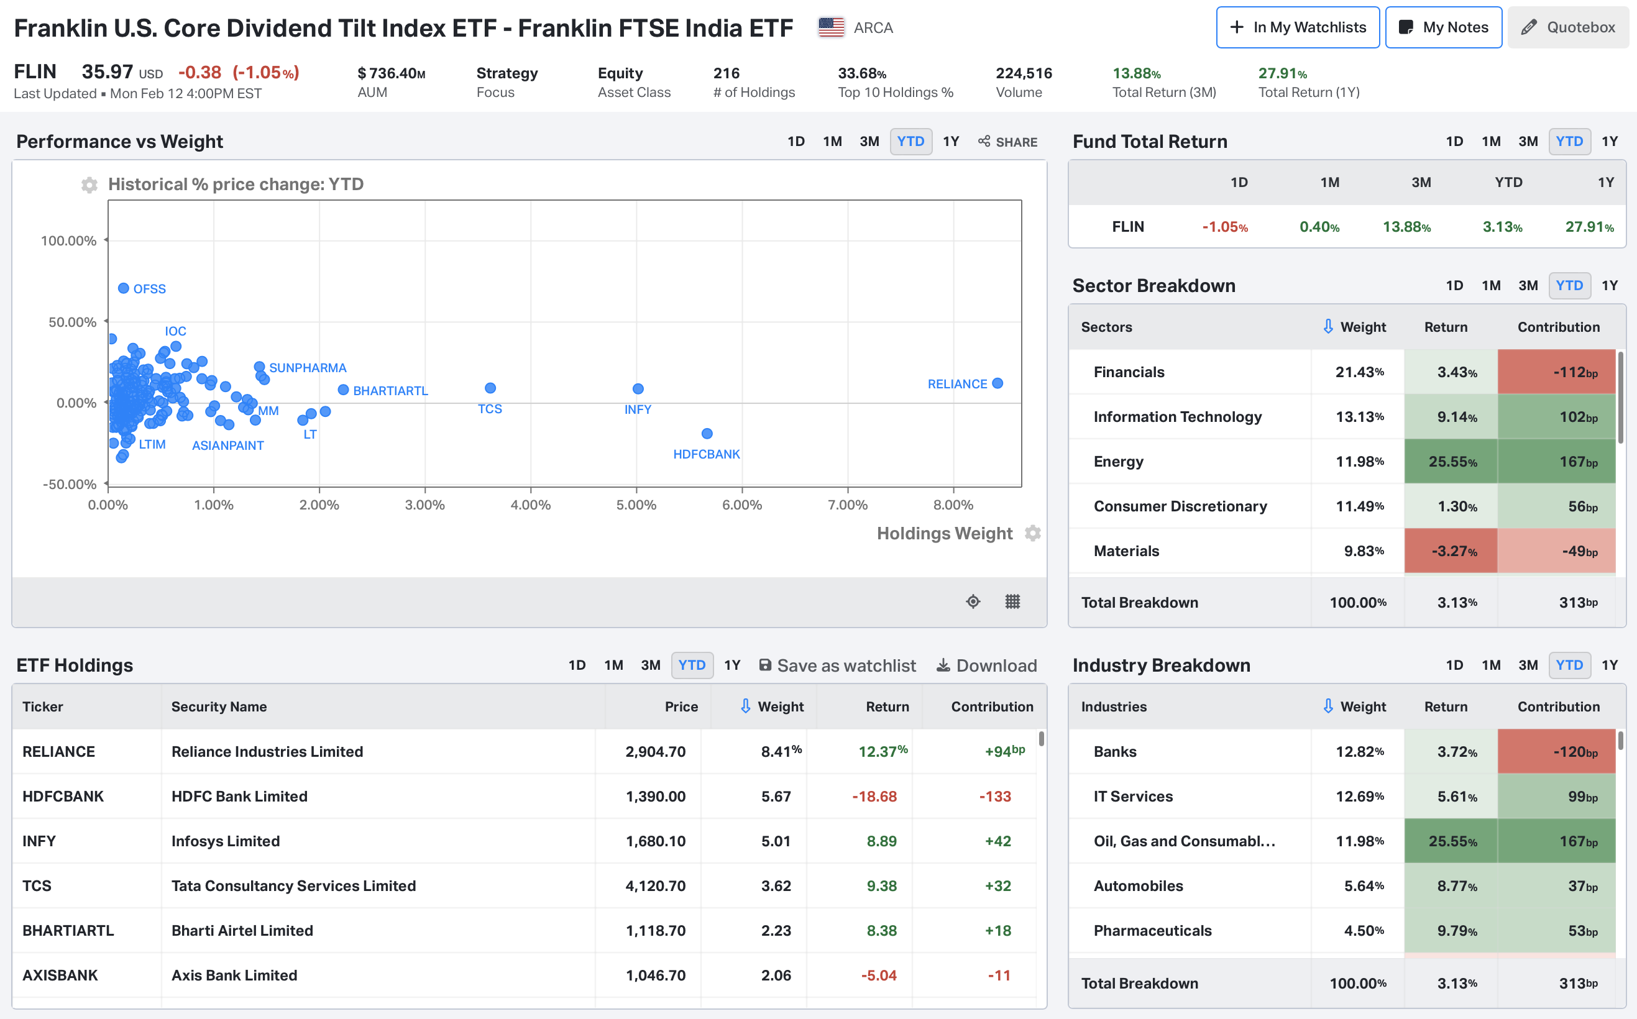
Task: Select the RELIANCE data point on scatter chart
Action: pyautogui.click(x=997, y=383)
